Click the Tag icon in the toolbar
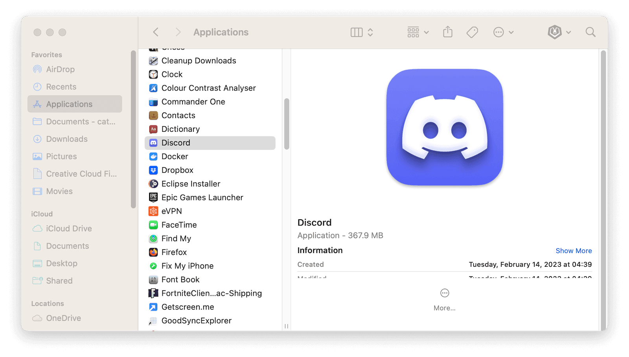This screenshot has width=629, height=357. tap(472, 32)
